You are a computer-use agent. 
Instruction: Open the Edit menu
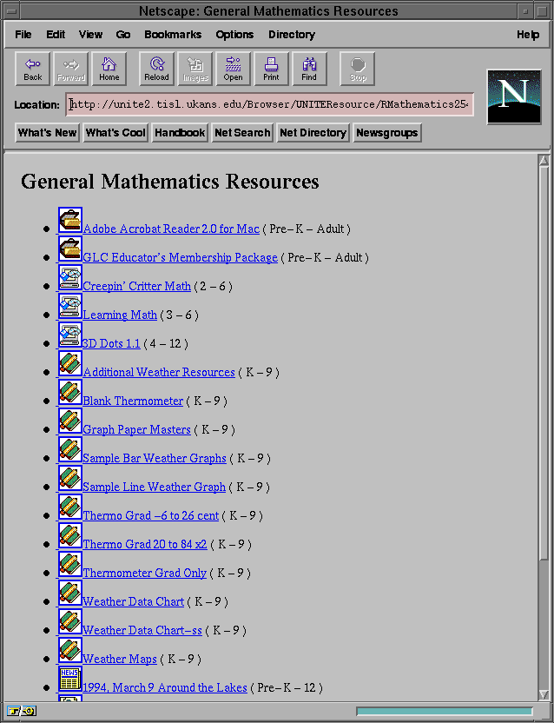(x=56, y=35)
